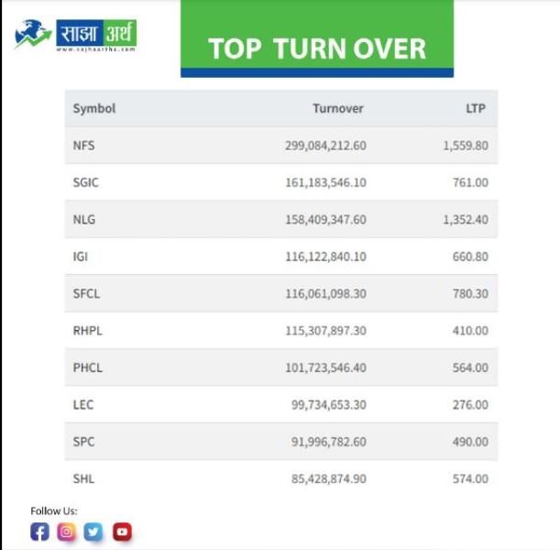Select the RHPL symbol

coord(88,331)
